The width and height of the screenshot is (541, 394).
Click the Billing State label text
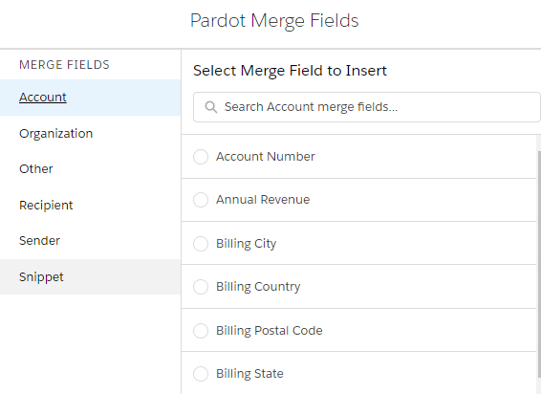pyautogui.click(x=249, y=374)
